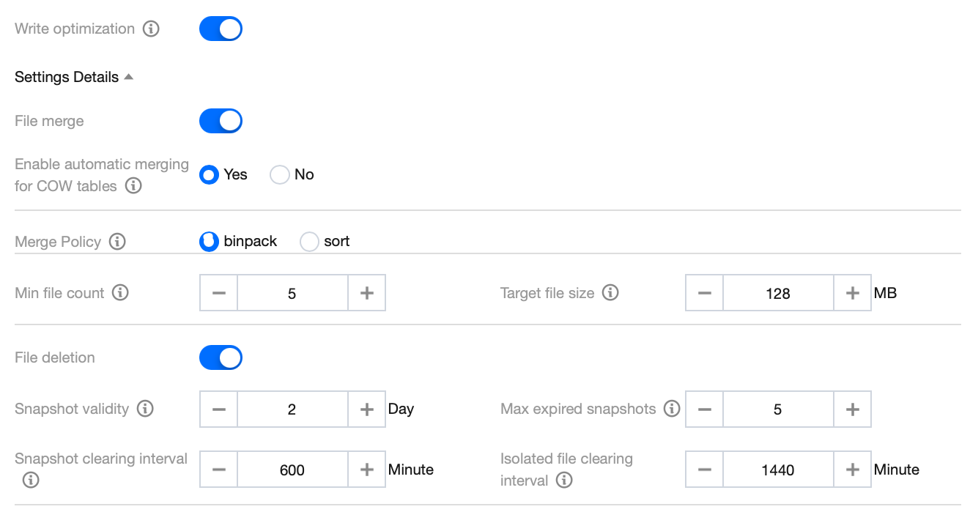Choose the sort merge policy
The width and height of the screenshot is (970, 523).
coord(310,242)
